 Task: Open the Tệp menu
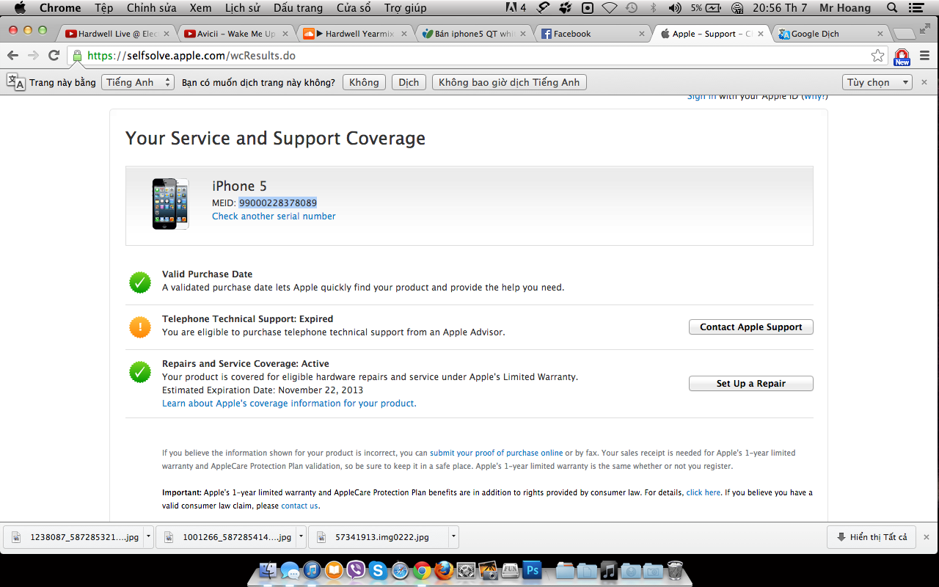pos(104,8)
